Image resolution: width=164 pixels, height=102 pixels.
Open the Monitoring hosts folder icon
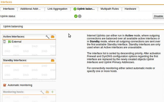[x=47, y=92]
